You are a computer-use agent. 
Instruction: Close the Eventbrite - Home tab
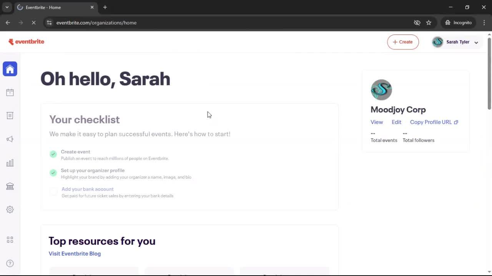92,7
